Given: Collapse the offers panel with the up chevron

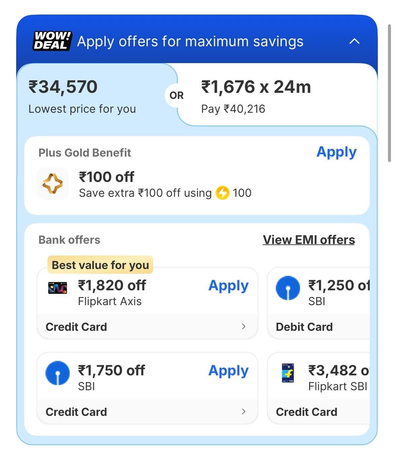Looking at the screenshot, I should pos(354,41).
